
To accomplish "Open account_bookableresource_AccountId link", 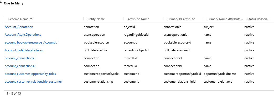I will [31, 42].
